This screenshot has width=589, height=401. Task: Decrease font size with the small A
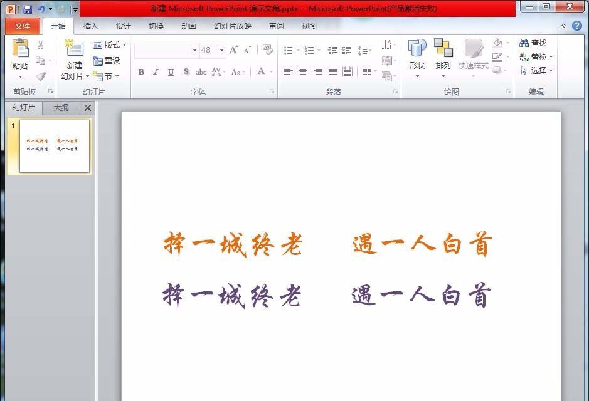coord(247,50)
